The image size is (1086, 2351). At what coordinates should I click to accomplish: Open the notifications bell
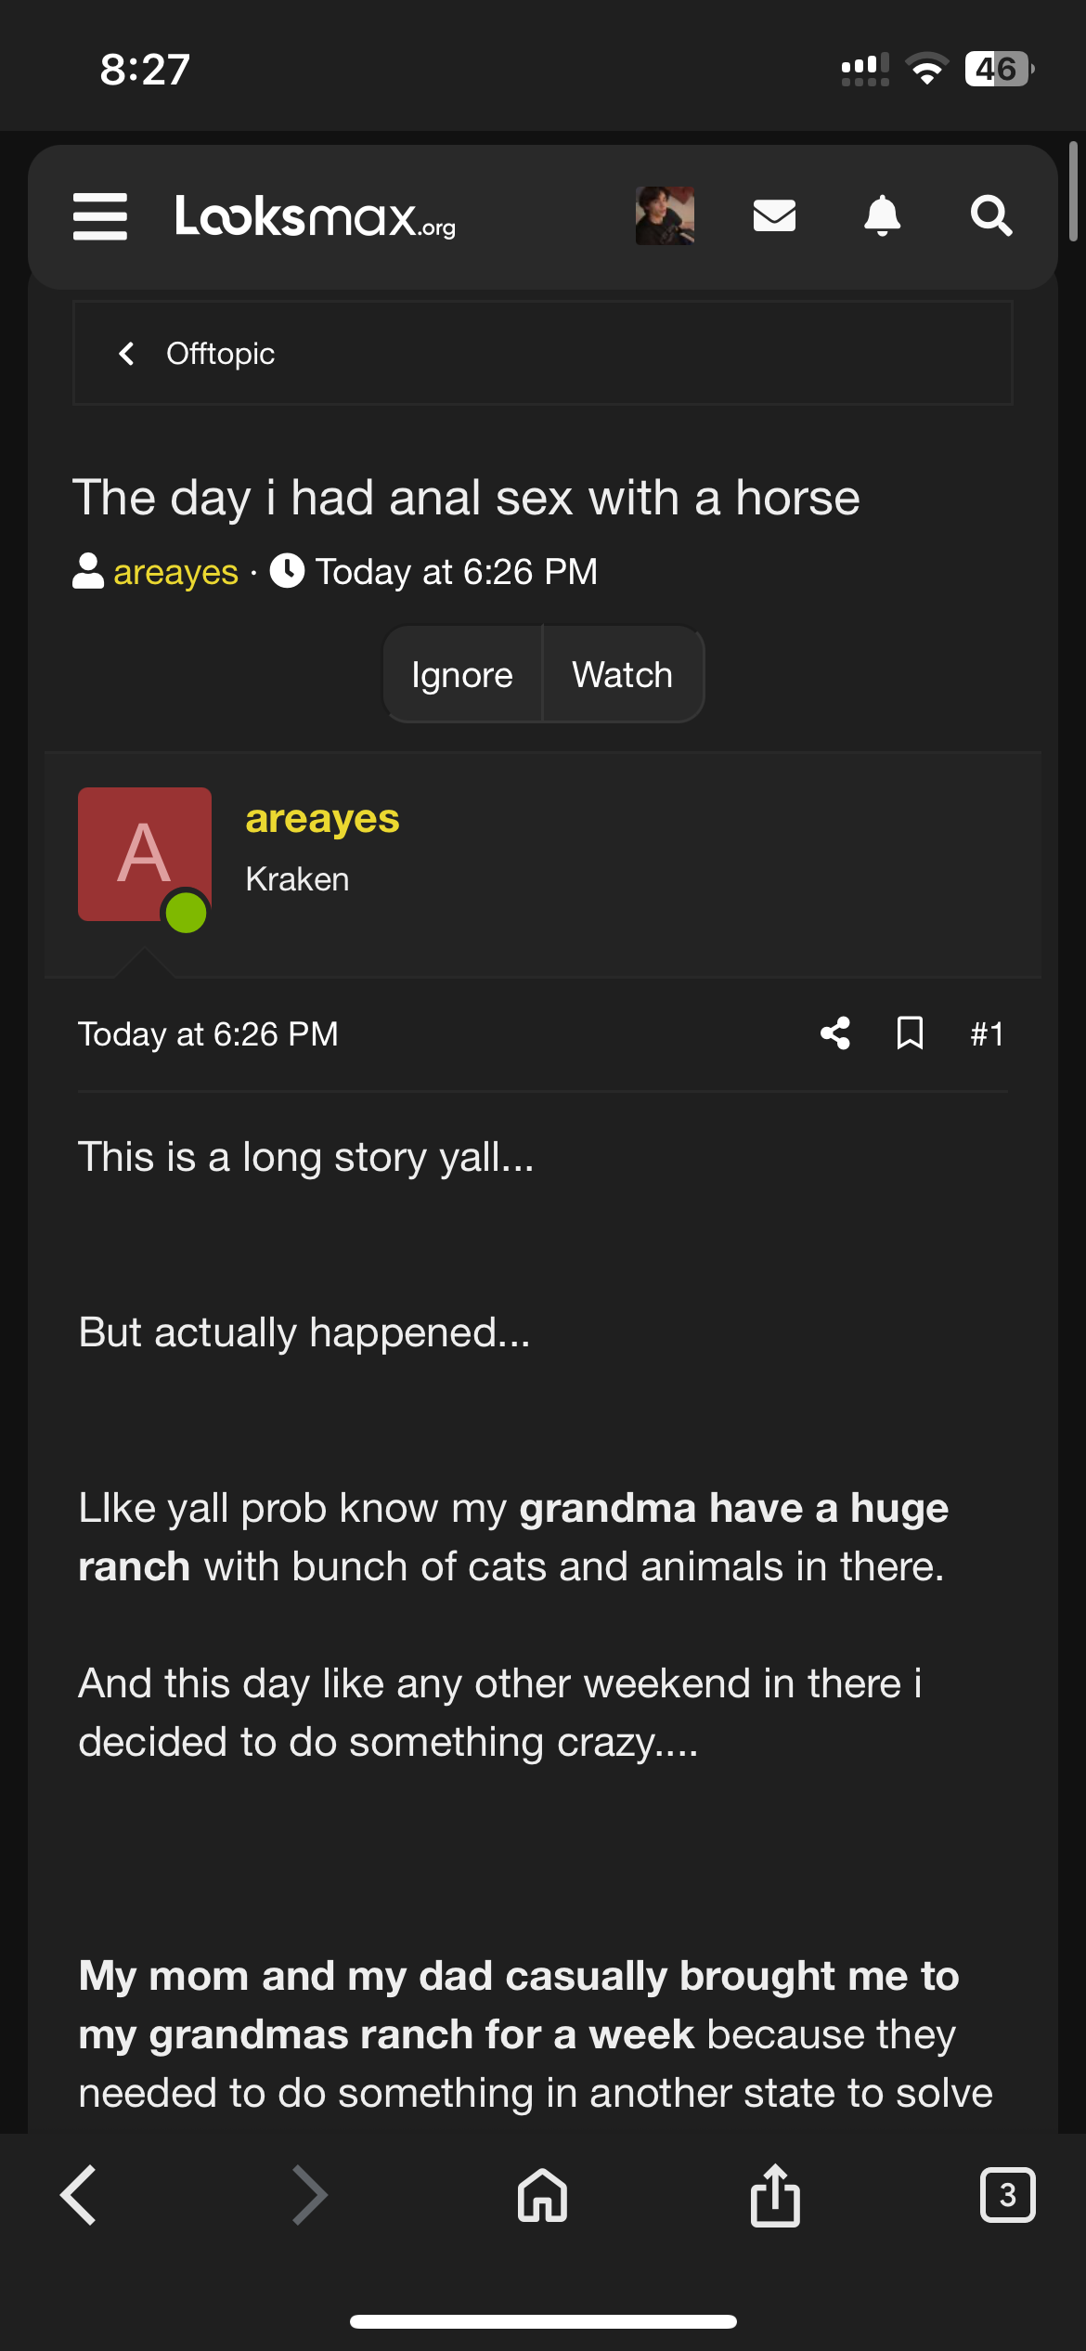coord(882,216)
